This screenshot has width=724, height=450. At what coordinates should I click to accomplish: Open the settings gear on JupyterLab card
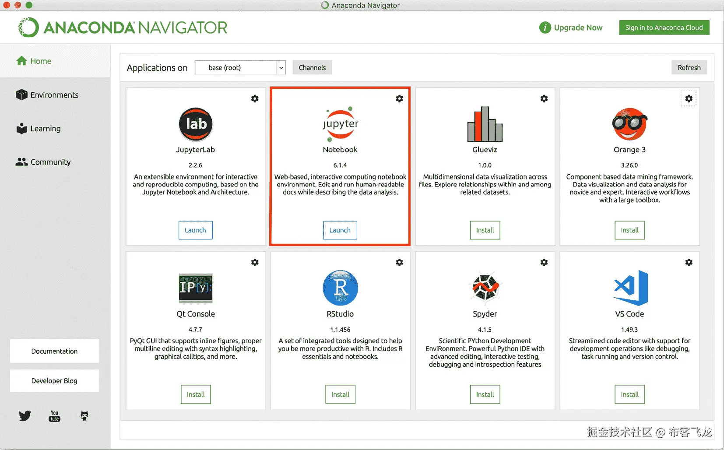[x=255, y=98]
